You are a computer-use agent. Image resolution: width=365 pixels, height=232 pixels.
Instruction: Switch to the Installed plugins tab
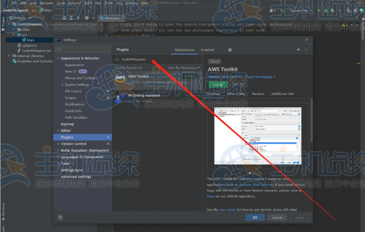pos(207,50)
